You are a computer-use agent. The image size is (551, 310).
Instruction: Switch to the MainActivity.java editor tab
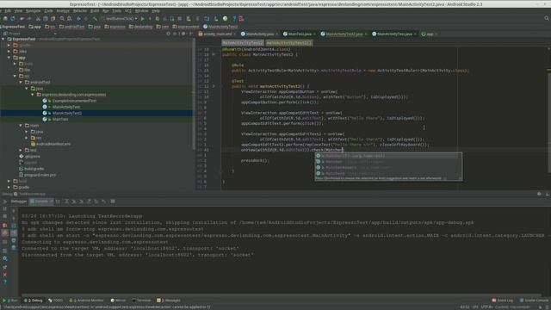[260, 34]
